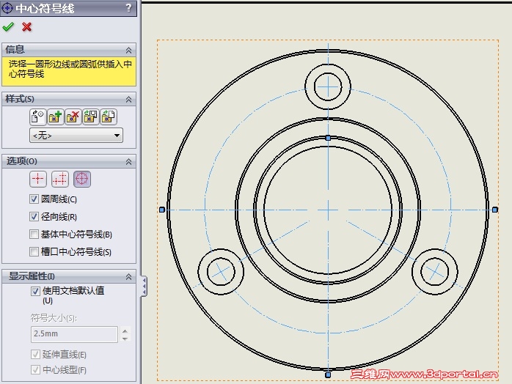Enable 基体中心符号线(B) checkbox
The image size is (512, 384).
coord(34,234)
